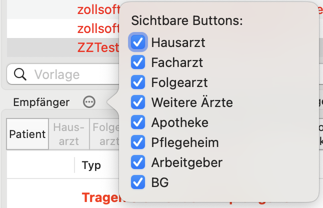
Task: Click the Empfänger section label
Action: tap(41, 102)
